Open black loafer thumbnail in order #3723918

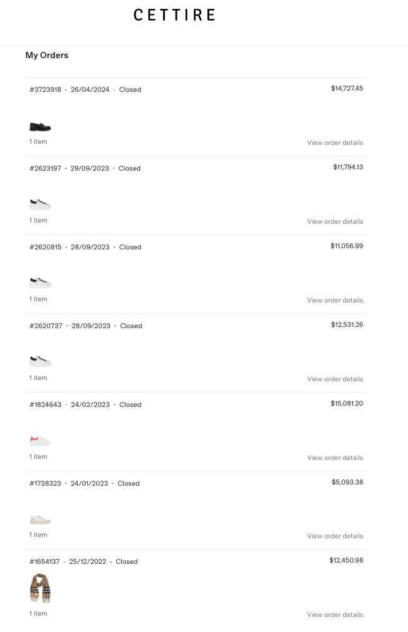[x=40, y=126]
